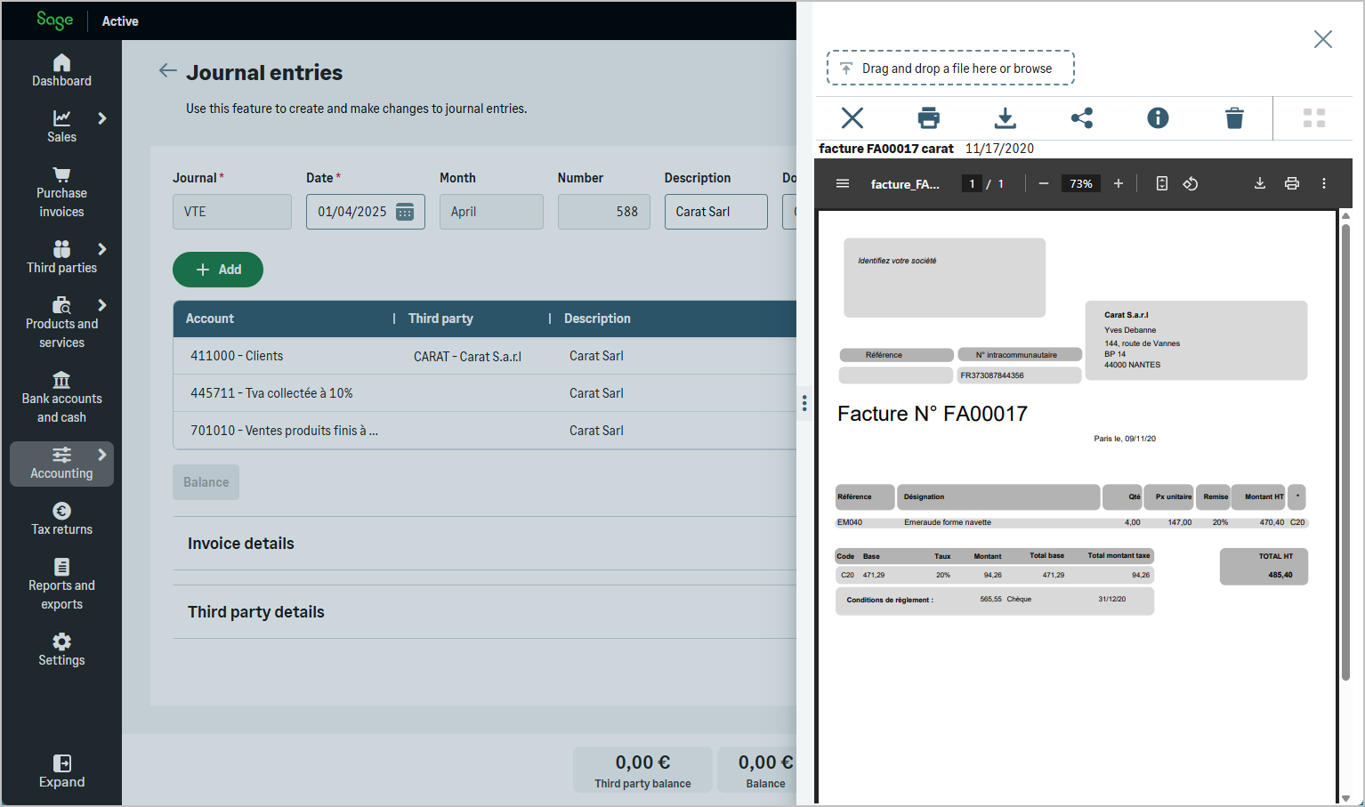
Task: Open the Dashboard page
Action: click(x=61, y=70)
